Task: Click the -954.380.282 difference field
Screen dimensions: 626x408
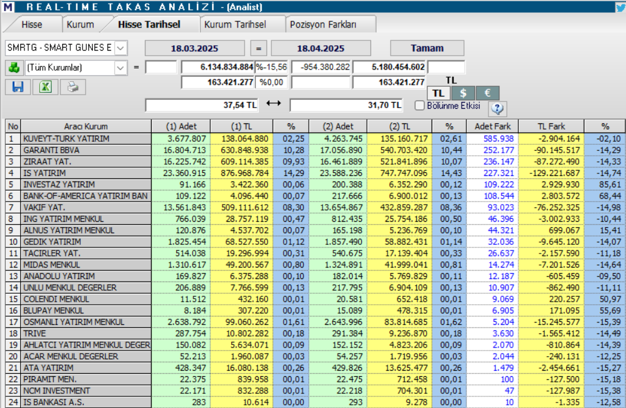Action: click(x=321, y=67)
